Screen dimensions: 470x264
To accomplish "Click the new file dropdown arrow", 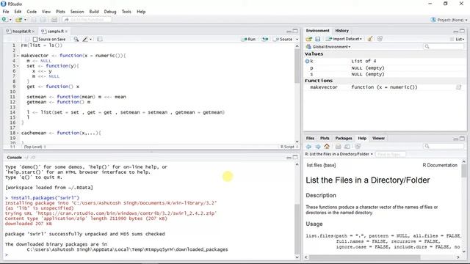I will point(10,20).
